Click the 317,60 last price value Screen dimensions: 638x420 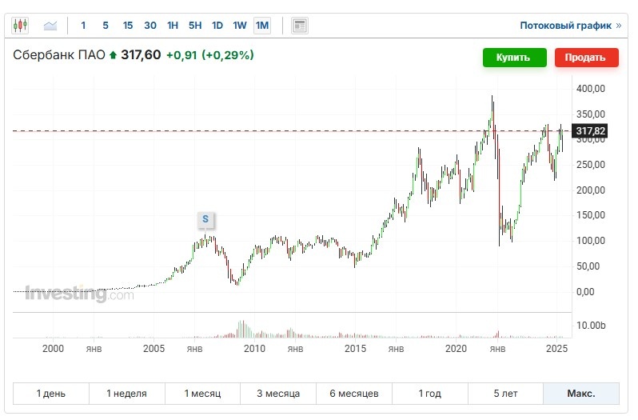coord(141,55)
